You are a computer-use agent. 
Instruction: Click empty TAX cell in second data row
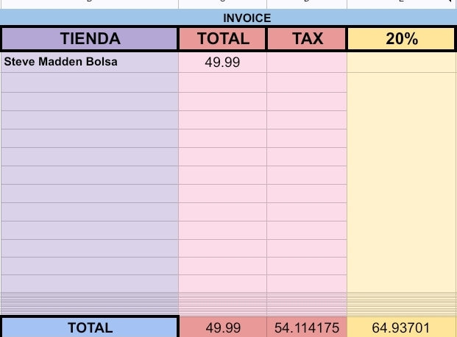click(307, 82)
